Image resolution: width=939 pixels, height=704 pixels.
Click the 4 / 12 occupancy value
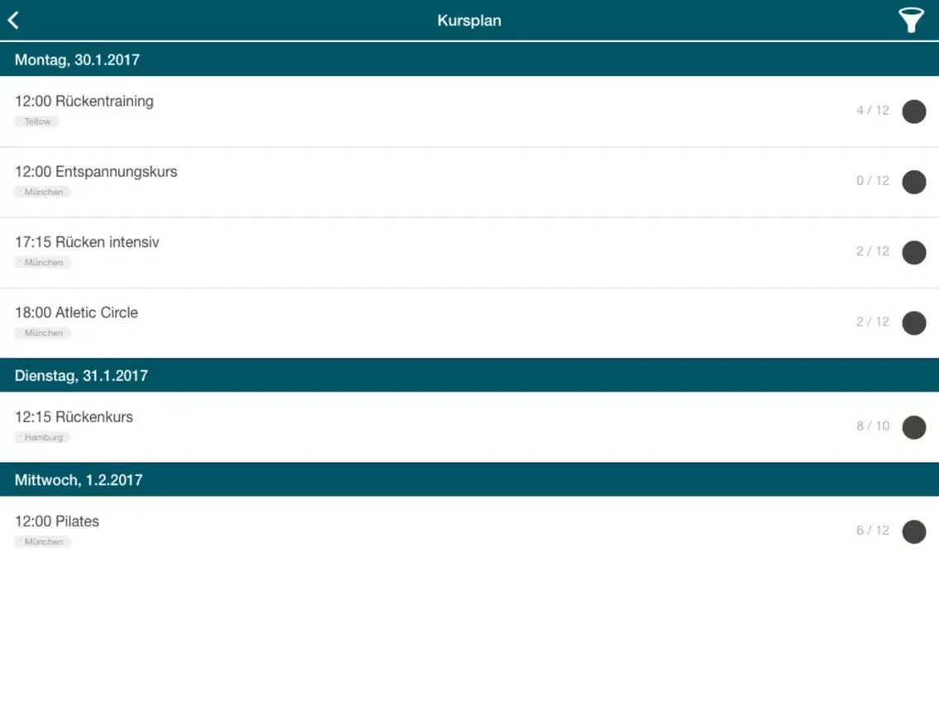pos(873,110)
